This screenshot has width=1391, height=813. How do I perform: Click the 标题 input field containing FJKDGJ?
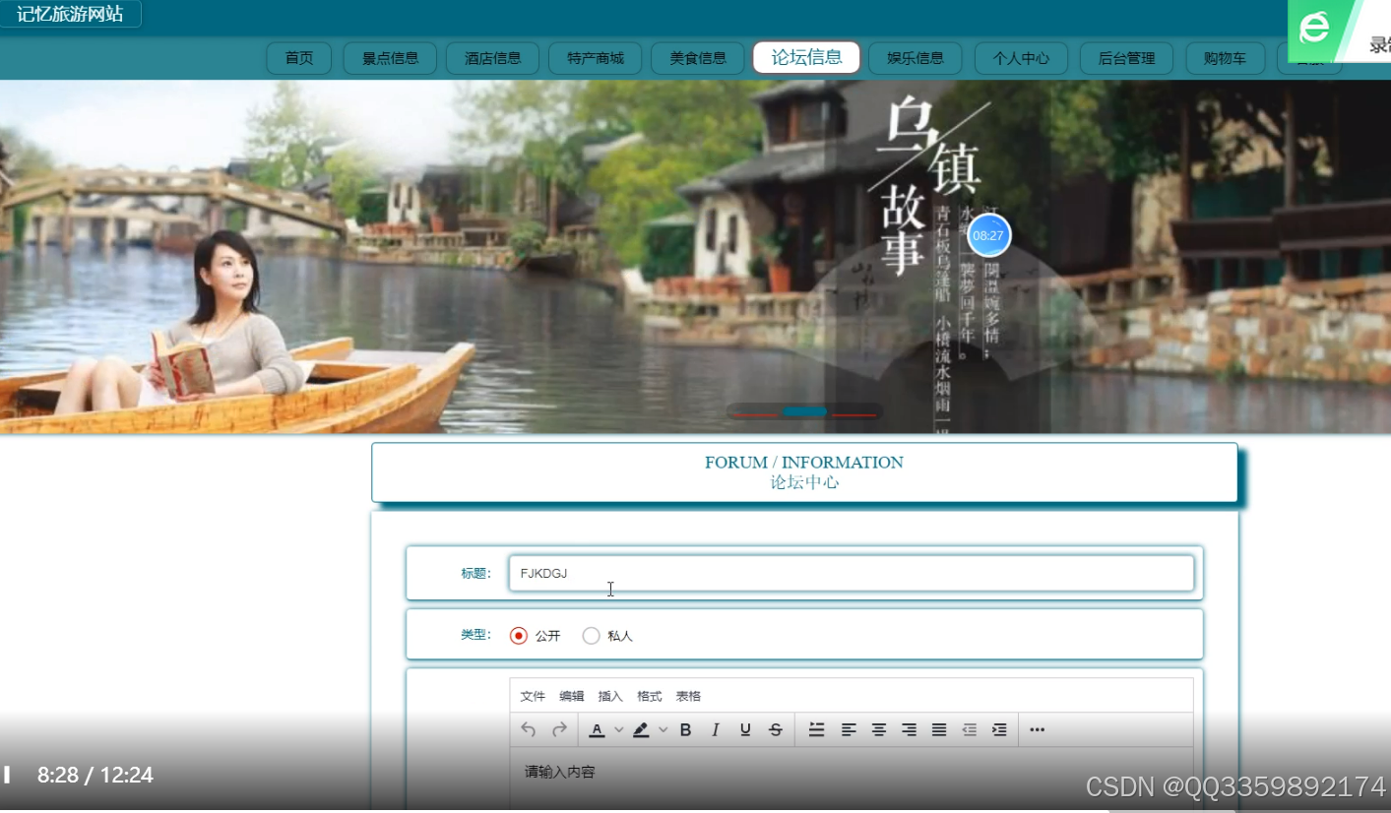pos(851,573)
